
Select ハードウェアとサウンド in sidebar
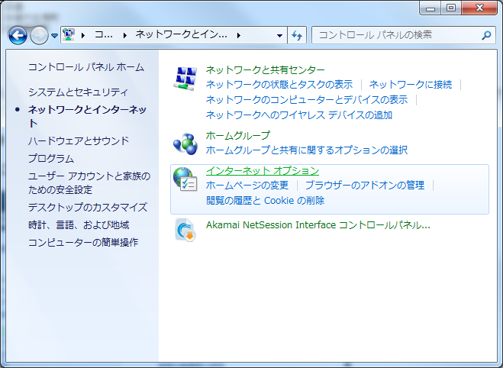click(79, 140)
